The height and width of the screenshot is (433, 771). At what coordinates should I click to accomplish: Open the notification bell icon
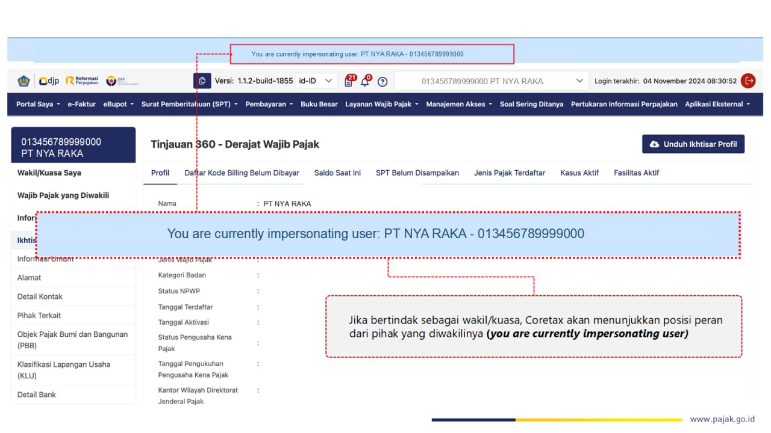366,81
